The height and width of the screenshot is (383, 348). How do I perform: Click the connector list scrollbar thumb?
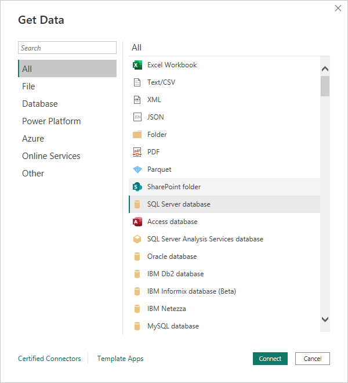tap(325, 86)
